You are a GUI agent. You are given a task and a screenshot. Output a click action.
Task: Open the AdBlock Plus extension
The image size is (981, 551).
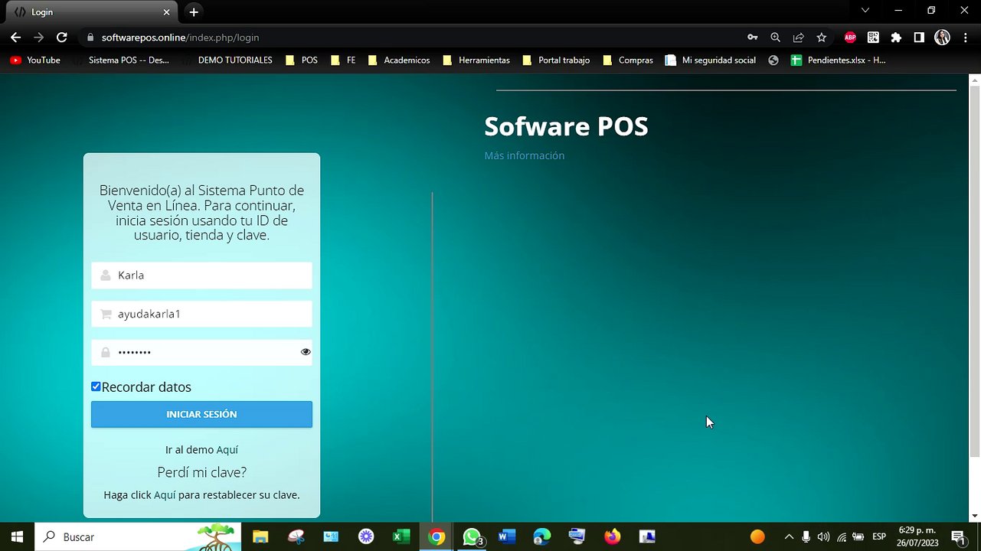850,37
